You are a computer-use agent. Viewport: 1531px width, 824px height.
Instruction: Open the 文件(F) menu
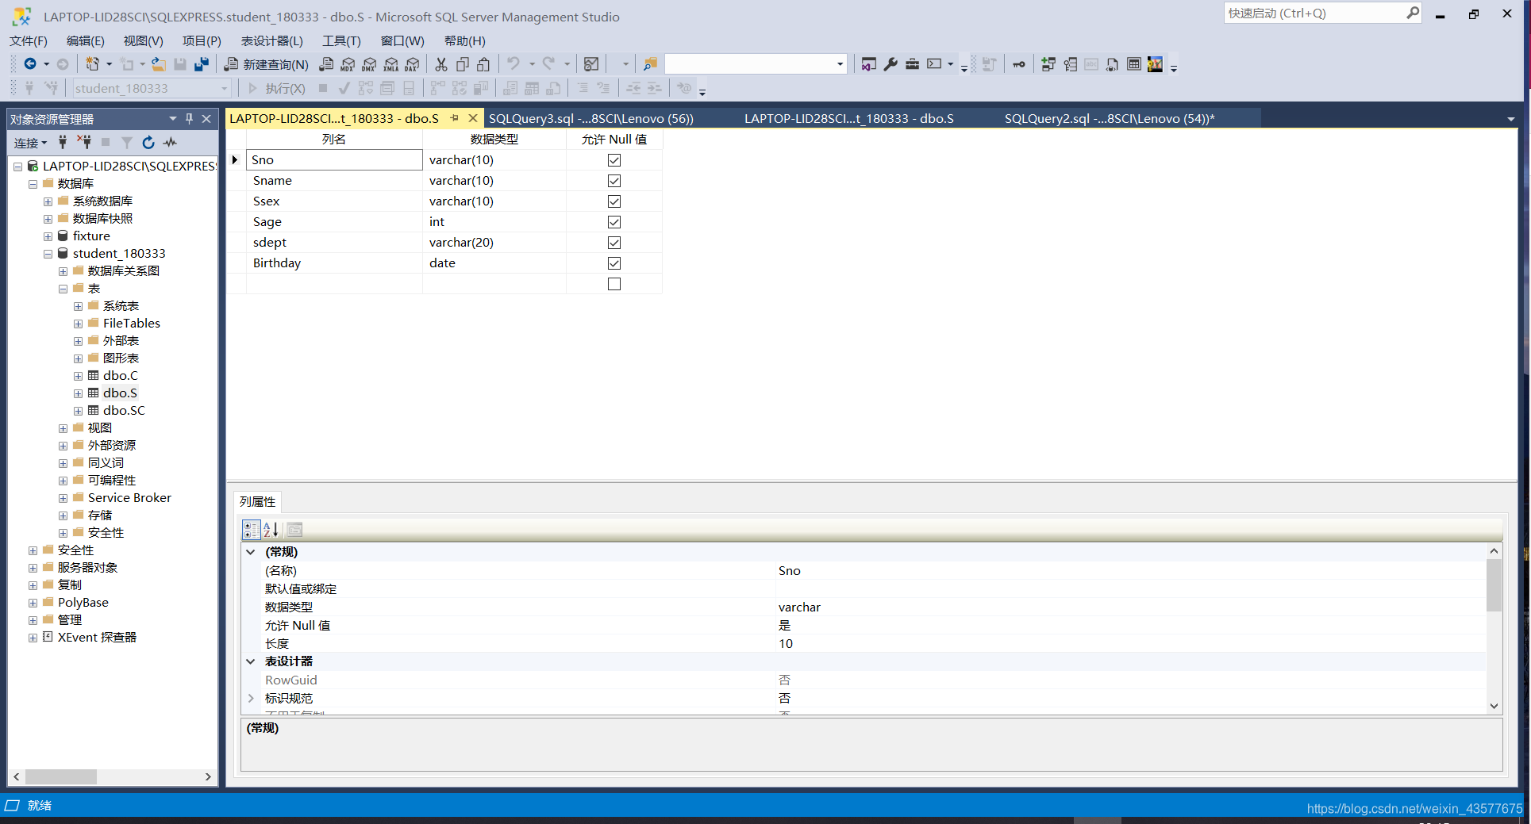pos(29,40)
